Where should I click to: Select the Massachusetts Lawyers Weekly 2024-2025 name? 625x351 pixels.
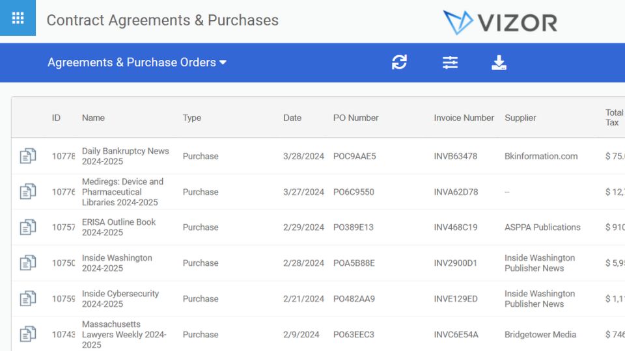click(124, 334)
